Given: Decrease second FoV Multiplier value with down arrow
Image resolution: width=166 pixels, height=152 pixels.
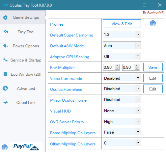Looking at the screenshot, I should 137,68.
